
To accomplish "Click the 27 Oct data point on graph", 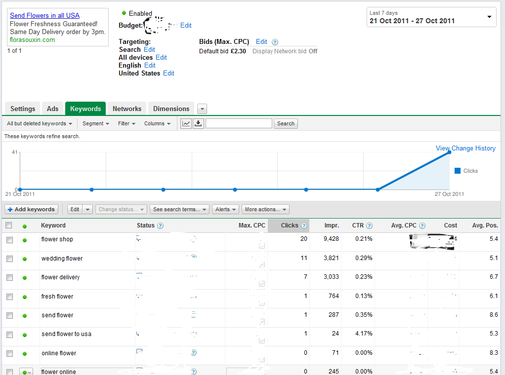I will tap(449, 152).
